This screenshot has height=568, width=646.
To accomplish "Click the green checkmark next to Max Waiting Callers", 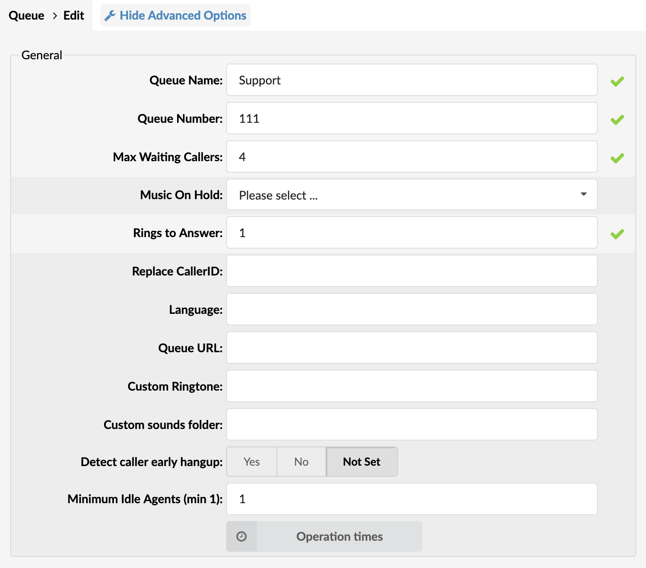I will coord(617,158).
